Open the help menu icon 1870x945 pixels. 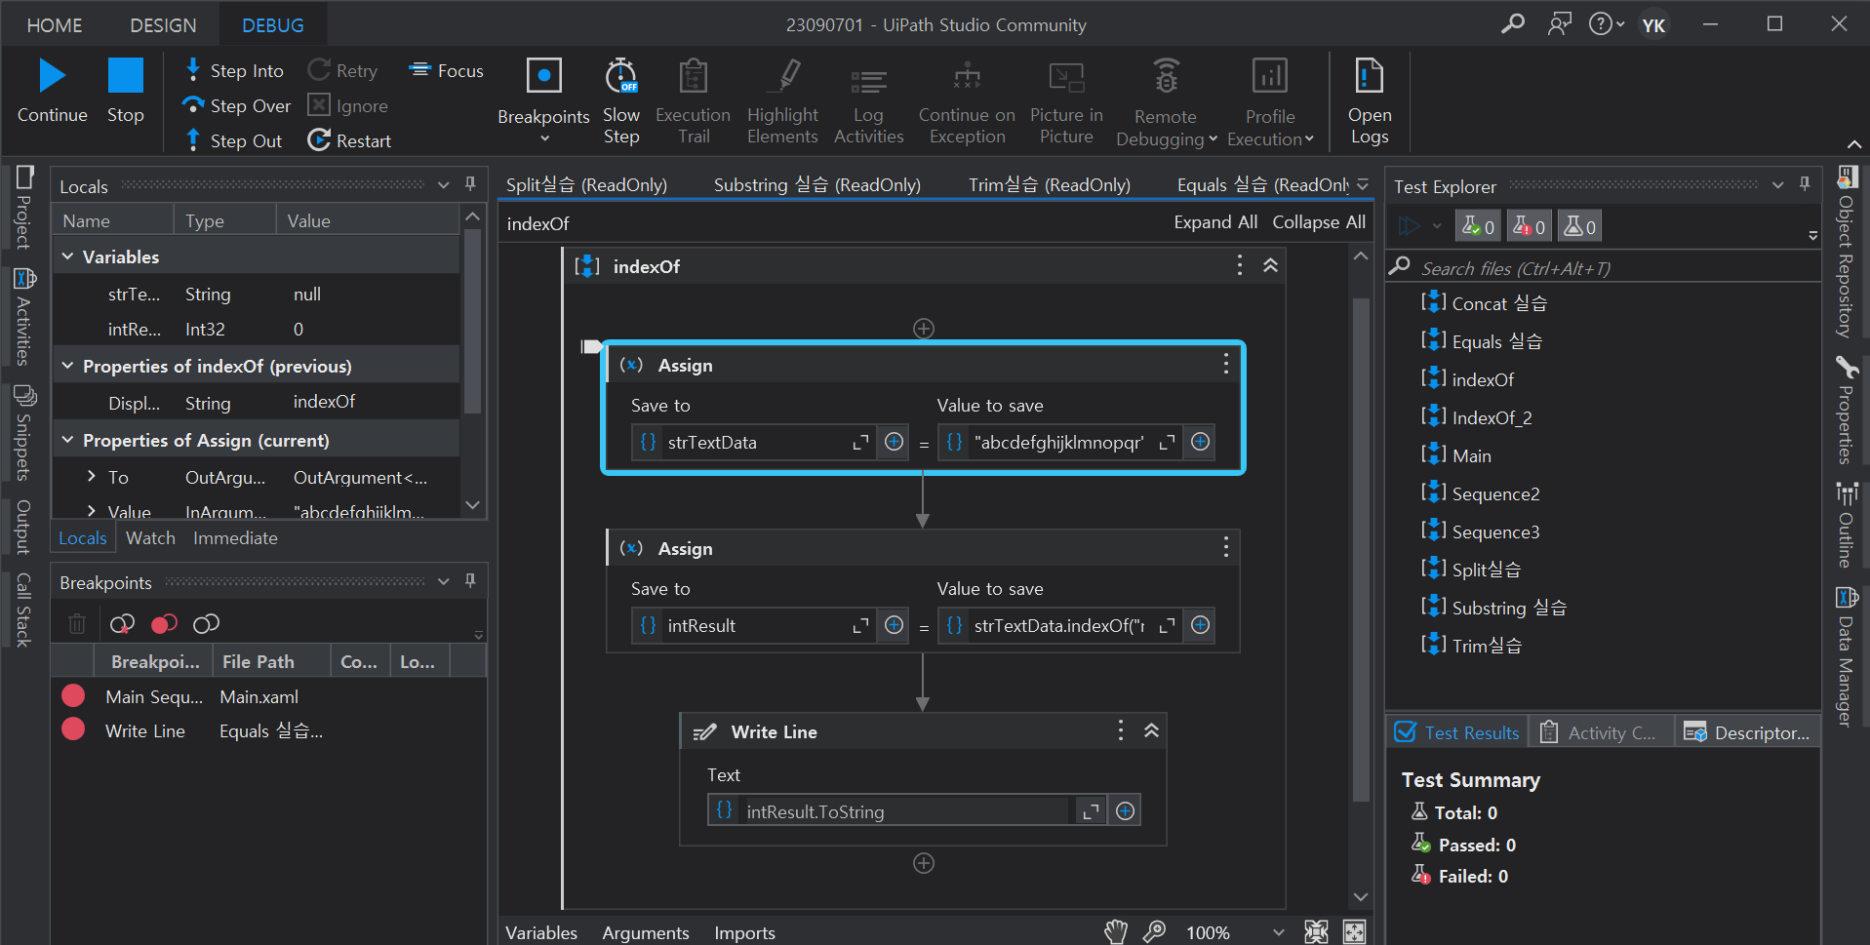1606,23
